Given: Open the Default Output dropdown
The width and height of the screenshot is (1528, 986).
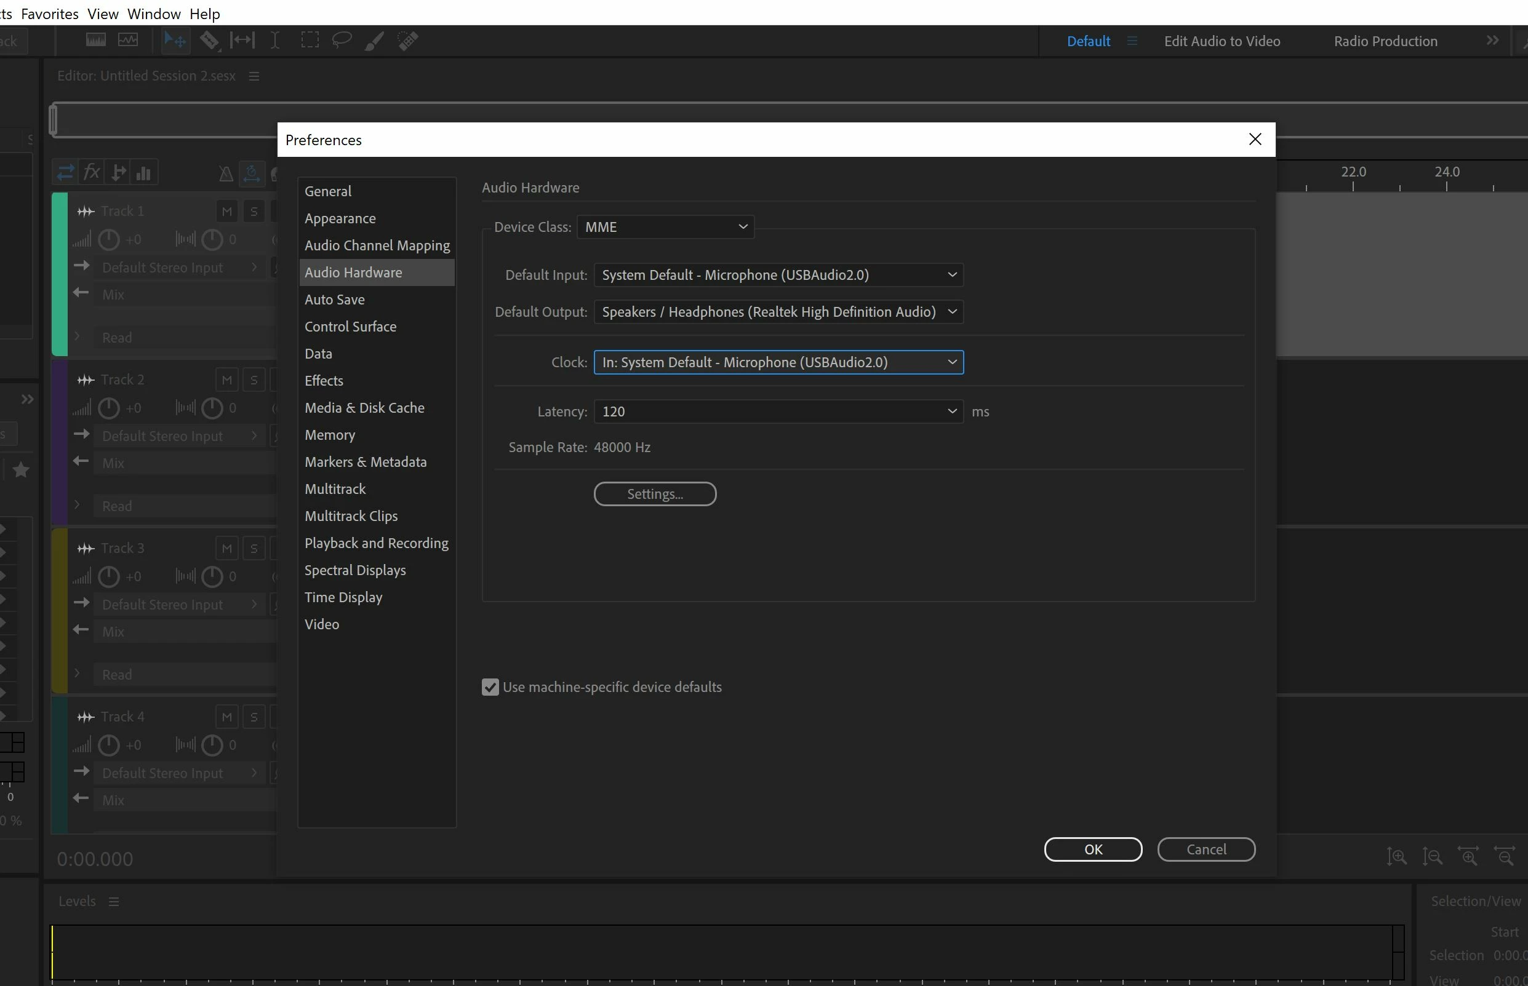Looking at the screenshot, I should click(x=778, y=312).
